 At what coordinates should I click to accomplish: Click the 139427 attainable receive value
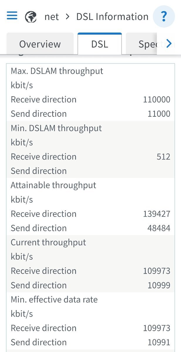[x=157, y=214]
